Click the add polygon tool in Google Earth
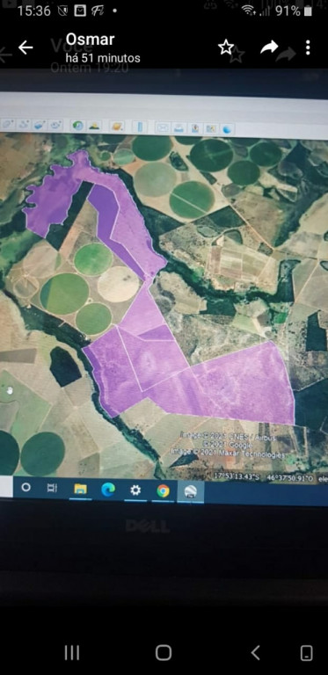 tap(8, 126)
